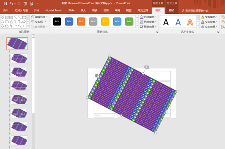This screenshot has width=225, height=149.
Task: Open the Nordri Tools ribbon tab
Action: coord(53,10)
